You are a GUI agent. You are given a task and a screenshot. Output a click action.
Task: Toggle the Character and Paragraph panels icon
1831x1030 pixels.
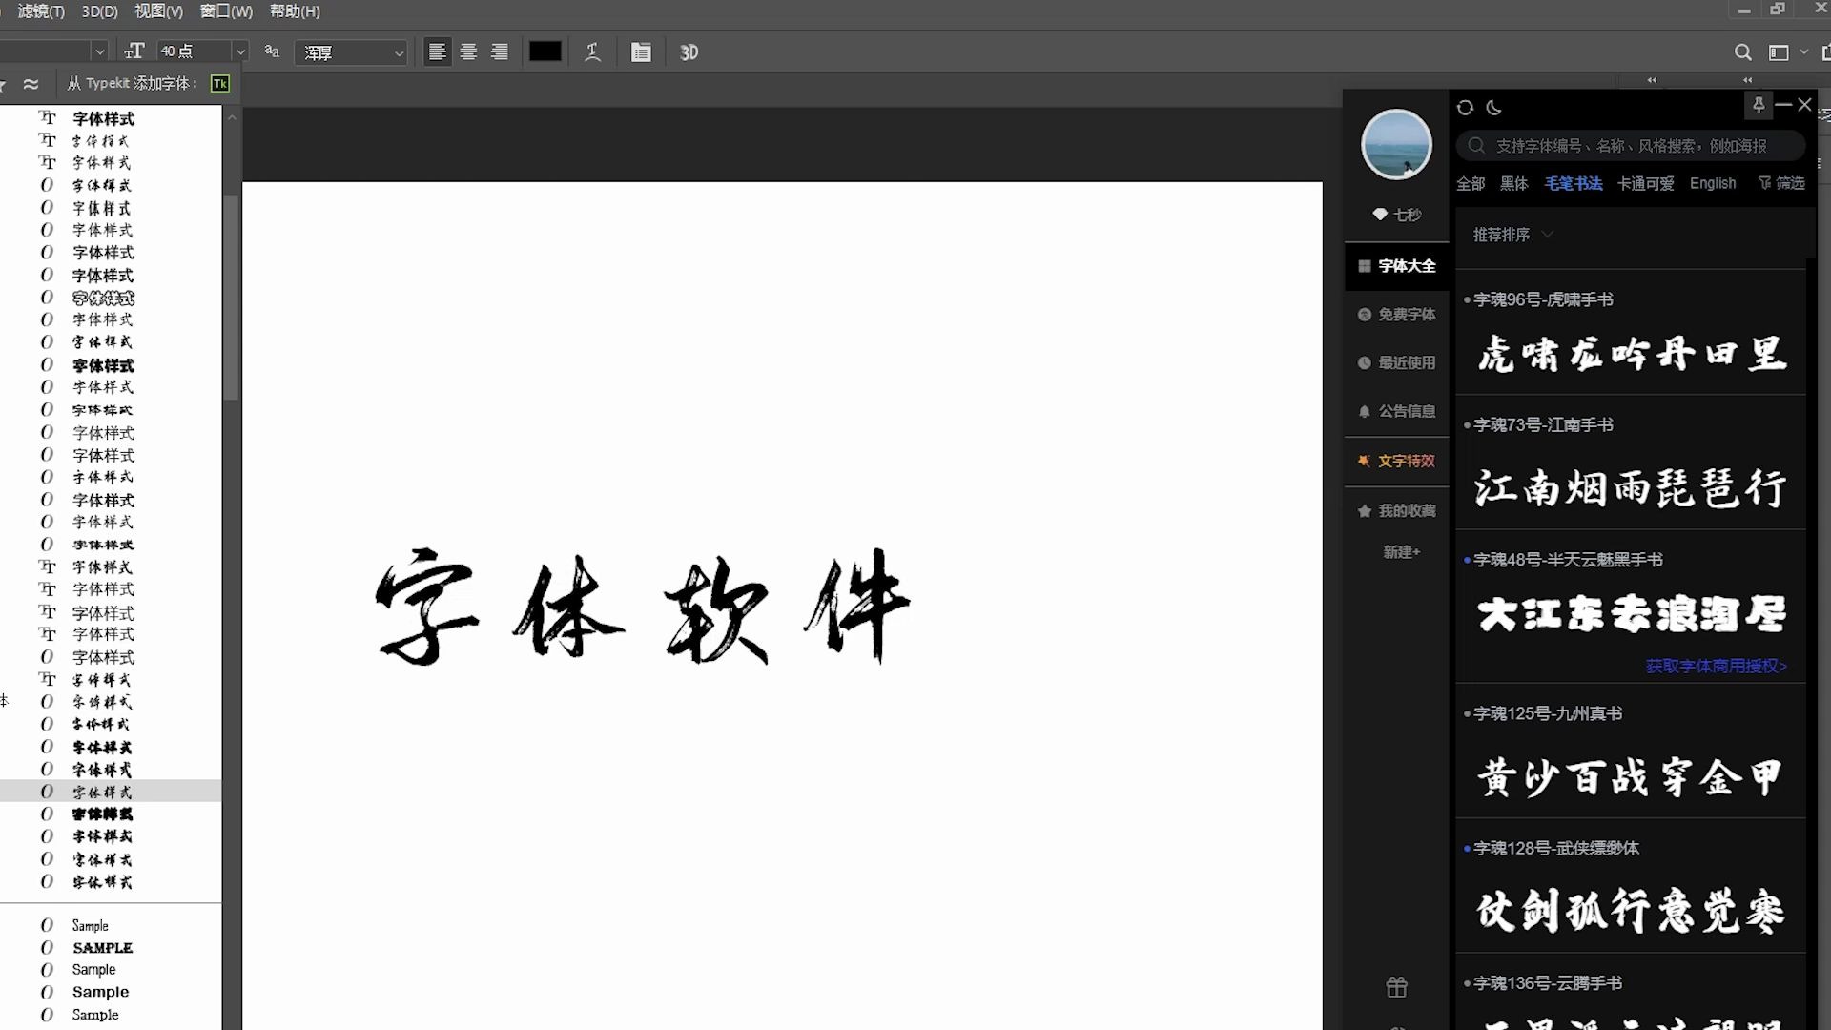point(641,52)
